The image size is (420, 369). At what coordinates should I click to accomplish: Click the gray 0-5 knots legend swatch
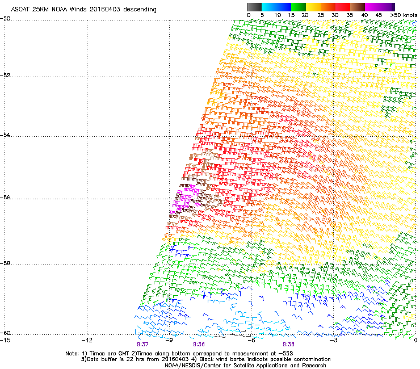(254, 7)
